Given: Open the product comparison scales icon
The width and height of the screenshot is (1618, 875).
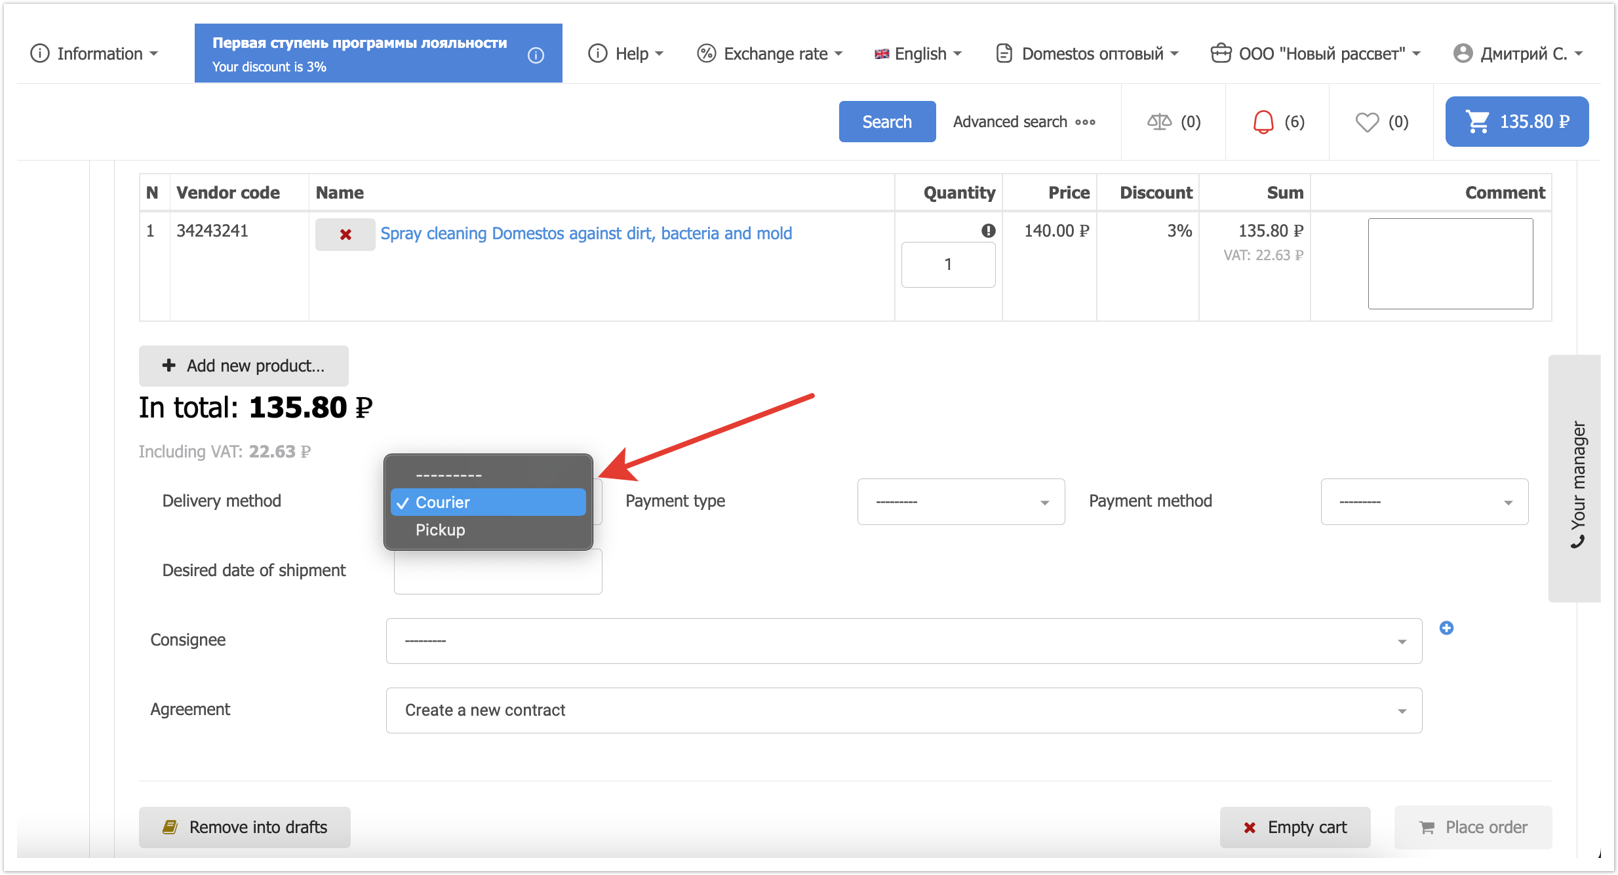Looking at the screenshot, I should point(1159,122).
